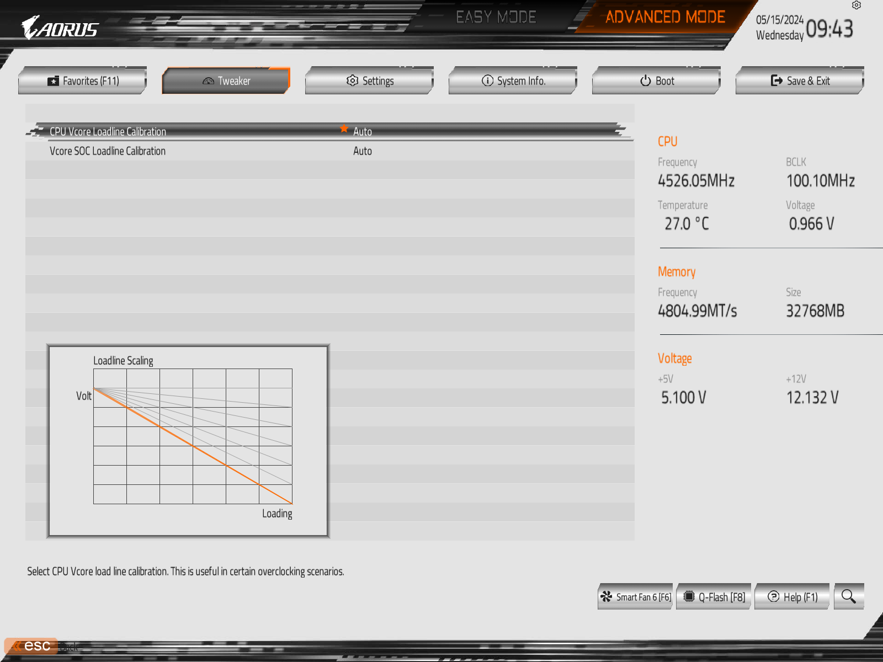Select Advanced Mode
This screenshot has height=662, width=883.
coord(665,17)
